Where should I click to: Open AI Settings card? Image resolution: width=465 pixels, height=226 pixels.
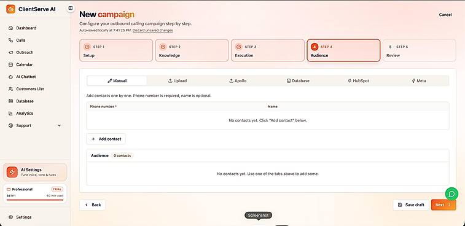pos(35,172)
